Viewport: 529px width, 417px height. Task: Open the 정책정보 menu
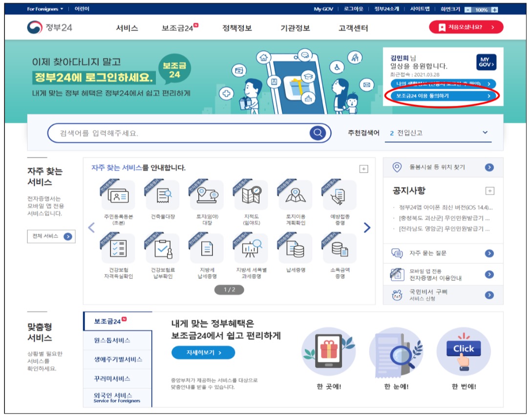(x=237, y=28)
